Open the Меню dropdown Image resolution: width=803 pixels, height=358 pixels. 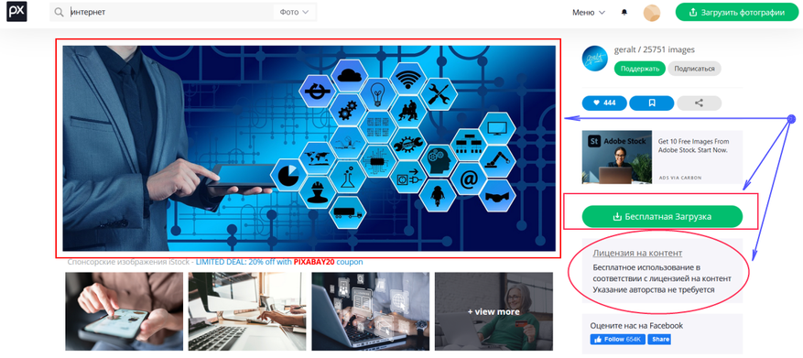[589, 12]
